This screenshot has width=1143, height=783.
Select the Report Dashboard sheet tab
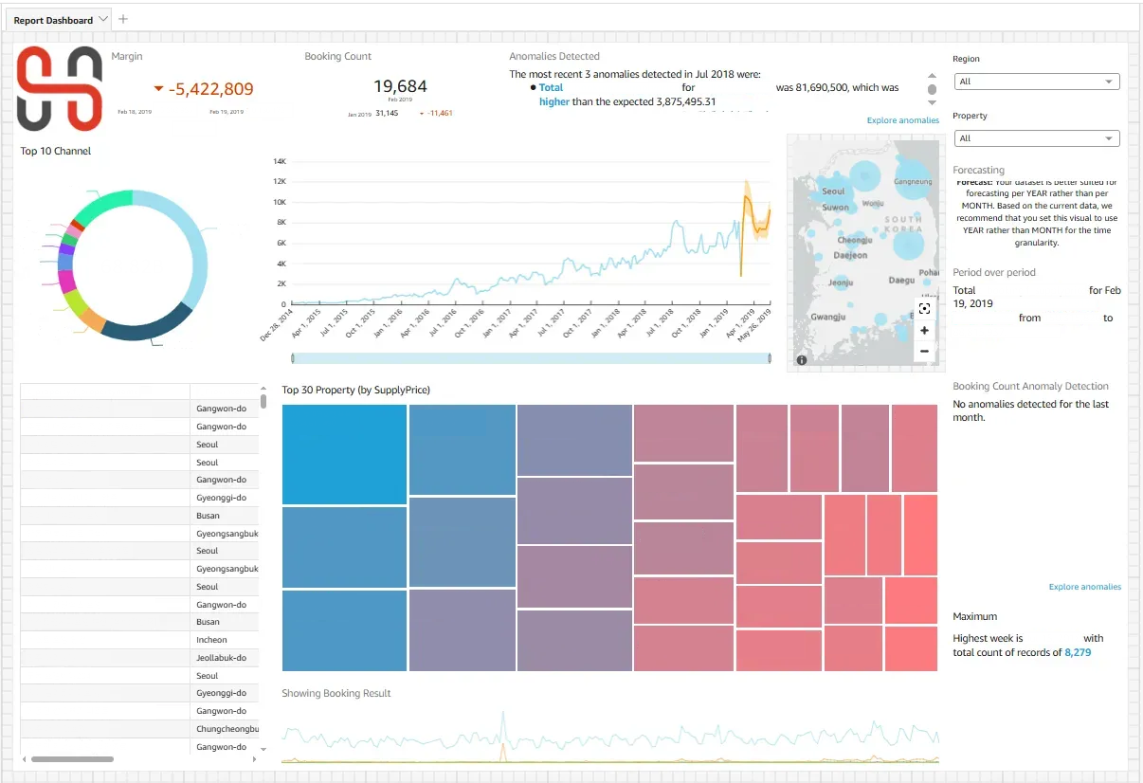click(x=53, y=20)
